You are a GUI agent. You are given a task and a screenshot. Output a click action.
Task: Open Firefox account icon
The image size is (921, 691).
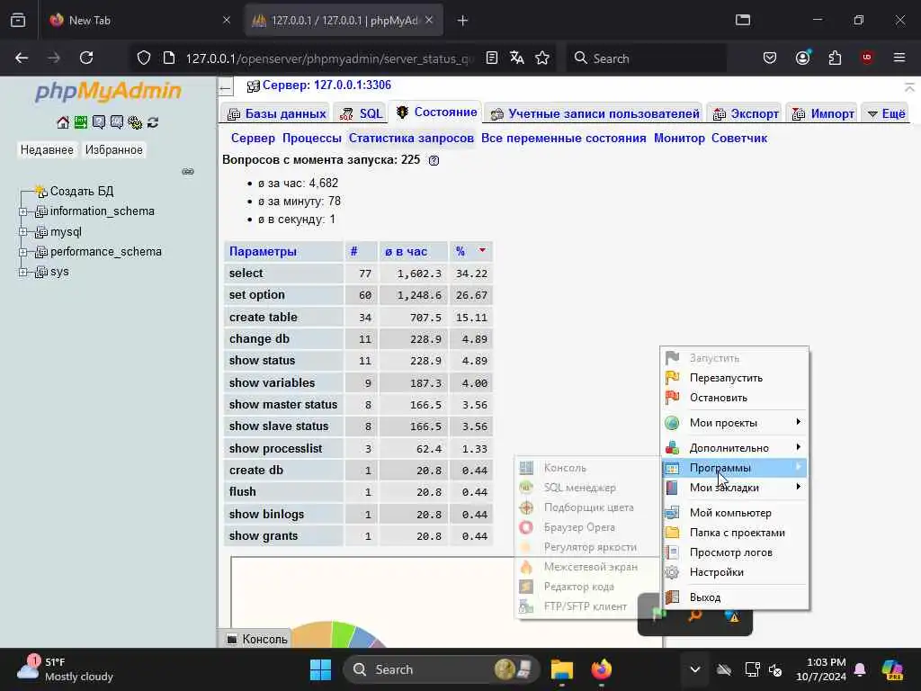(x=802, y=58)
